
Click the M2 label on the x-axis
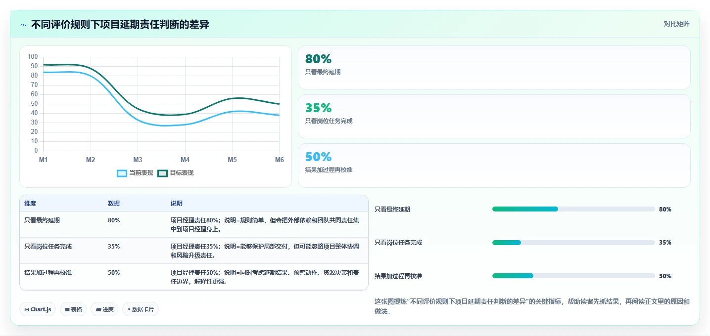[91, 160]
